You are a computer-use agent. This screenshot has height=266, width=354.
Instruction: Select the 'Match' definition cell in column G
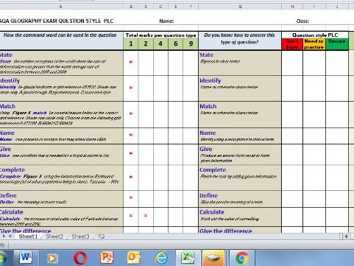click(x=240, y=114)
